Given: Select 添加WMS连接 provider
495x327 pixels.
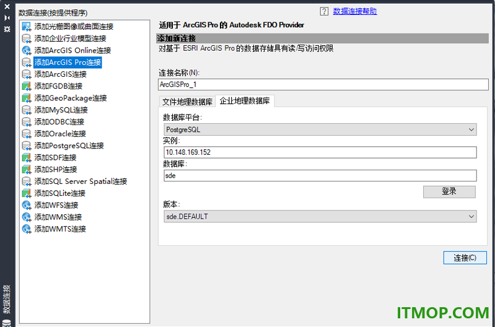Looking at the screenshot, I should pyautogui.click(x=58, y=217).
